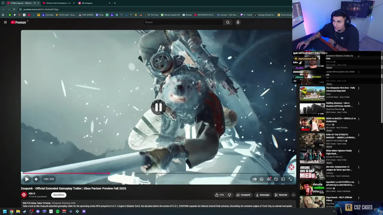
Task: Open Holding Absence Like A Shadow thumbnail
Action: pos(312,109)
